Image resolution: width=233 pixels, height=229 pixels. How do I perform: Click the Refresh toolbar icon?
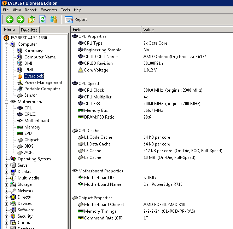[43, 19]
